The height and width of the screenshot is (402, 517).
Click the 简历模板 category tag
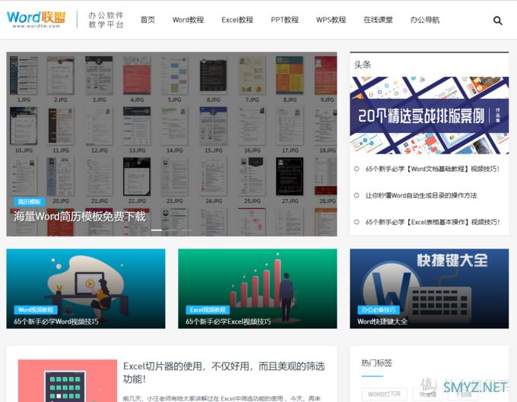[30, 201]
